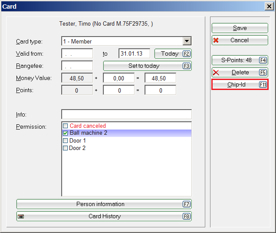This screenshot has height=233, width=276.
Task: Open the Card type combo box showing 1 - Member
Action: (122, 42)
